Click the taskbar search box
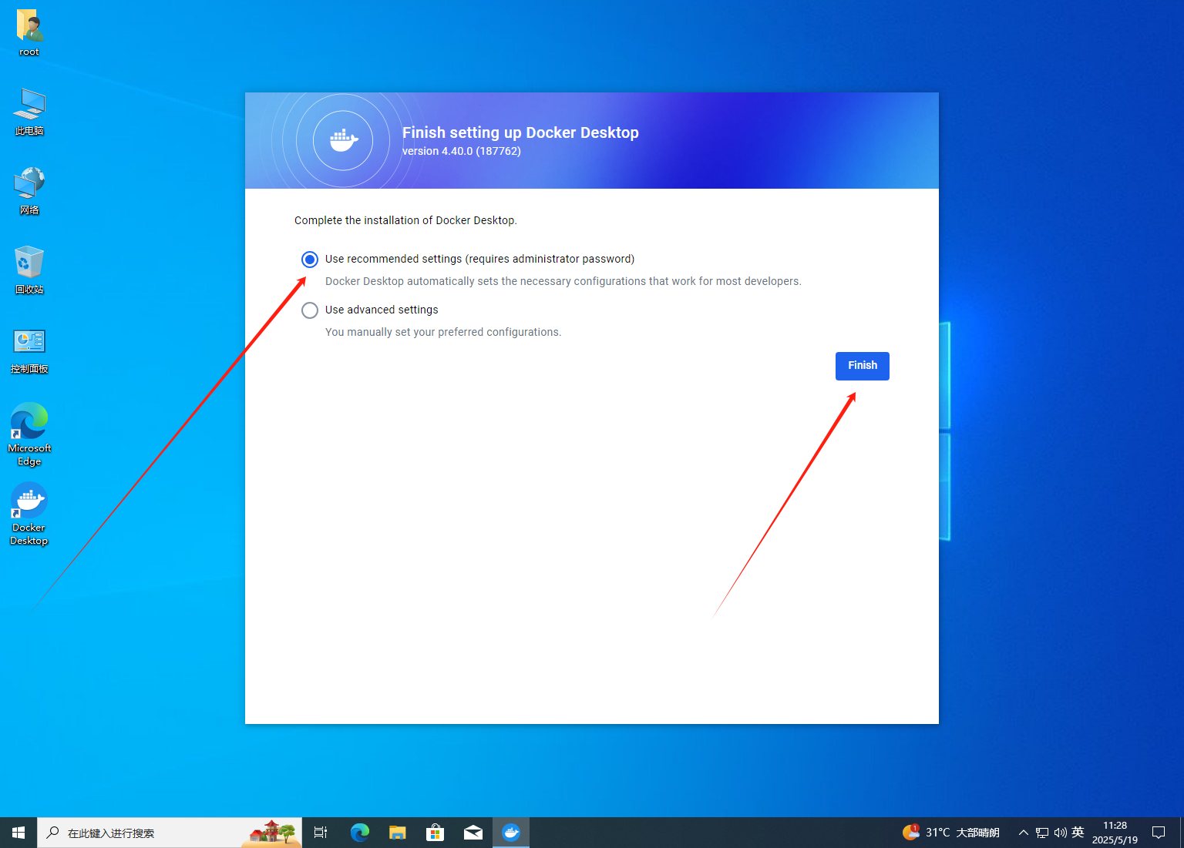Image resolution: width=1184 pixels, height=848 pixels. (170, 833)
